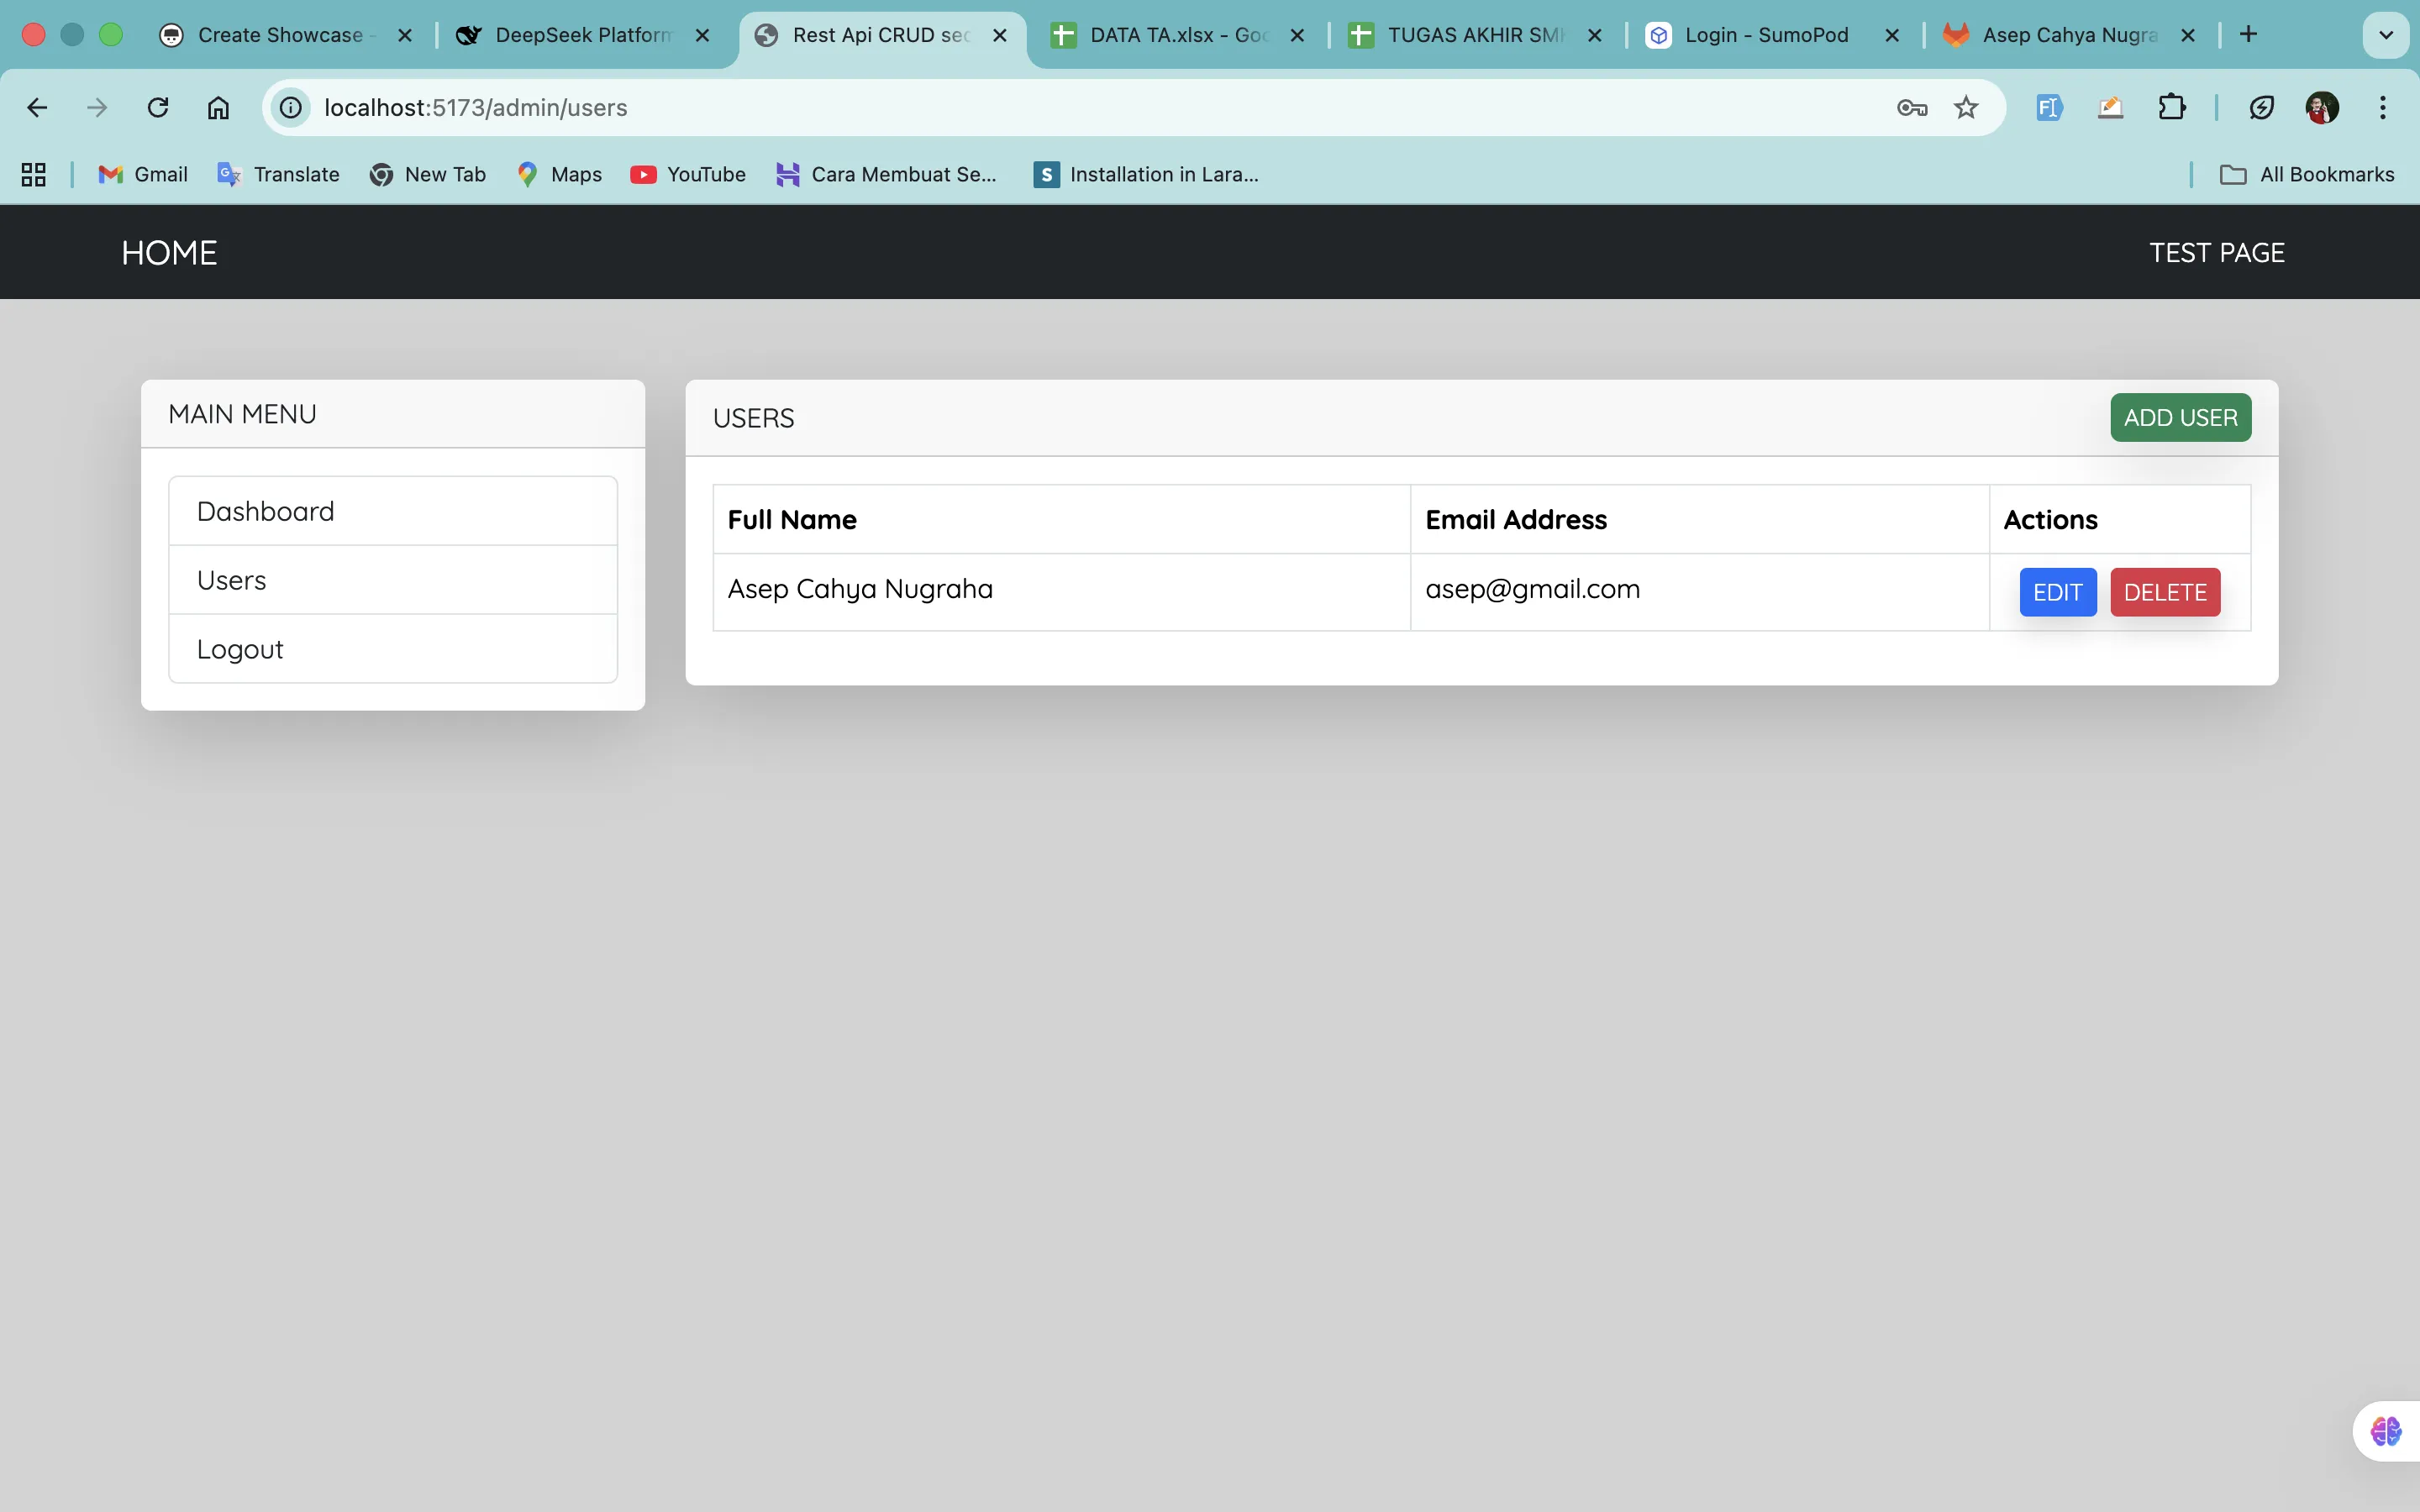Click the Actions column header
The image size is (2420, 1512).
[x=2120, y=520]
